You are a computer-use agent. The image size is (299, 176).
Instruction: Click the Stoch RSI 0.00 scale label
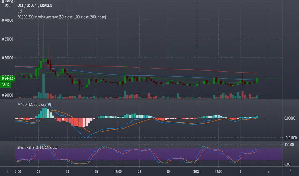287,164
